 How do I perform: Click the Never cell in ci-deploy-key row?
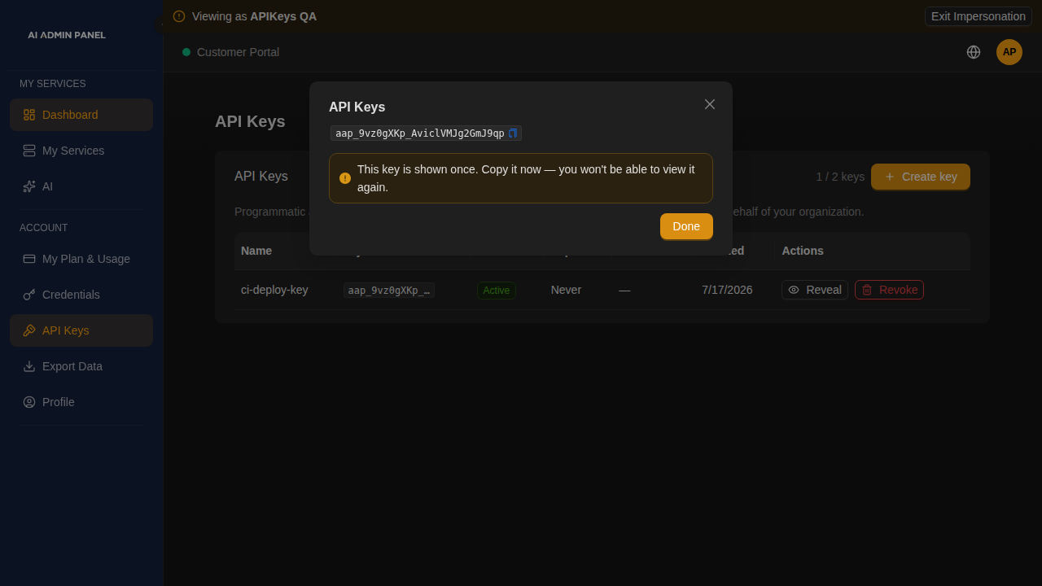point(566,290)
